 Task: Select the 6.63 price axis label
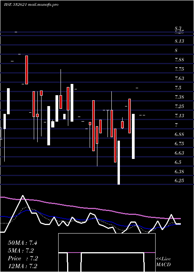(179, 153)
